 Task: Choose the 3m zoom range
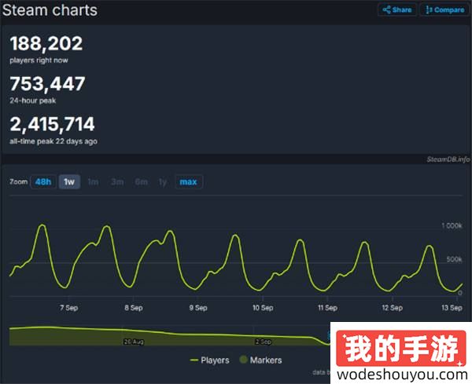pyautogui.click(x=116, y=182)
